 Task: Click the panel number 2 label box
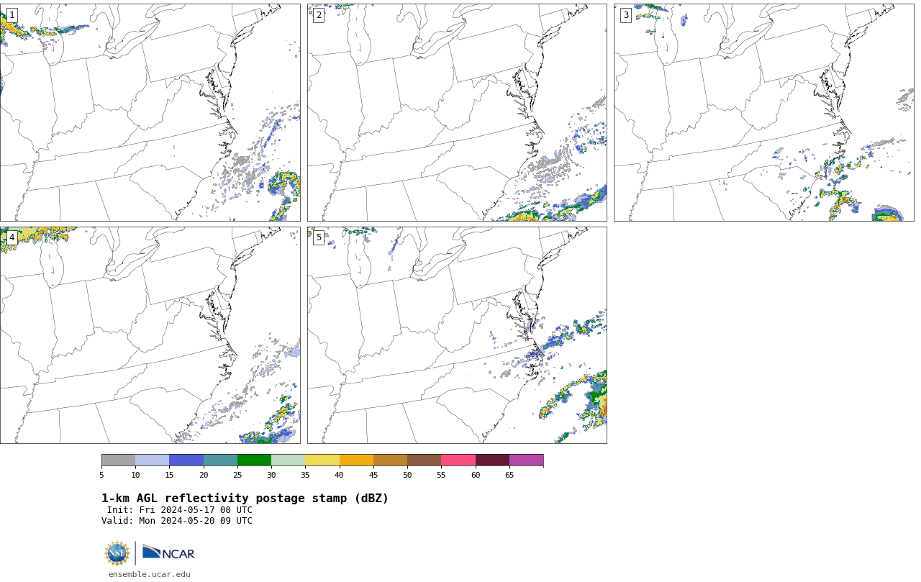319,15
